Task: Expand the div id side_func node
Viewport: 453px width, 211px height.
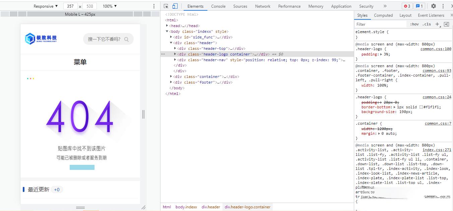Action: pos(171,37)
